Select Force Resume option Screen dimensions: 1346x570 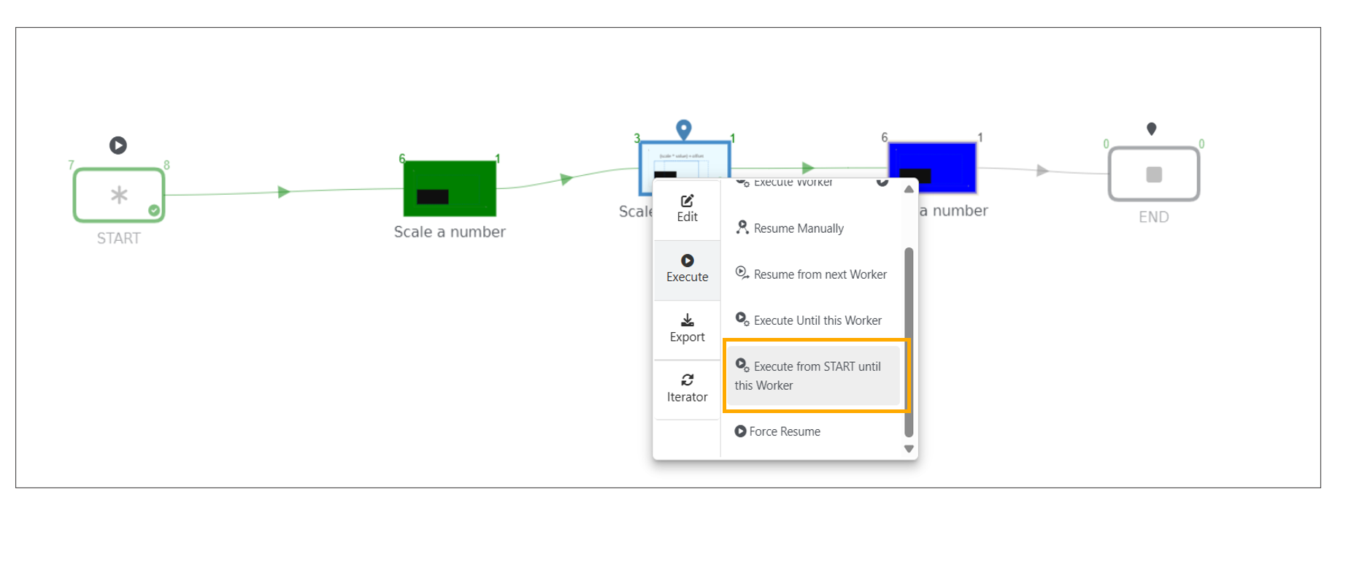784,431
